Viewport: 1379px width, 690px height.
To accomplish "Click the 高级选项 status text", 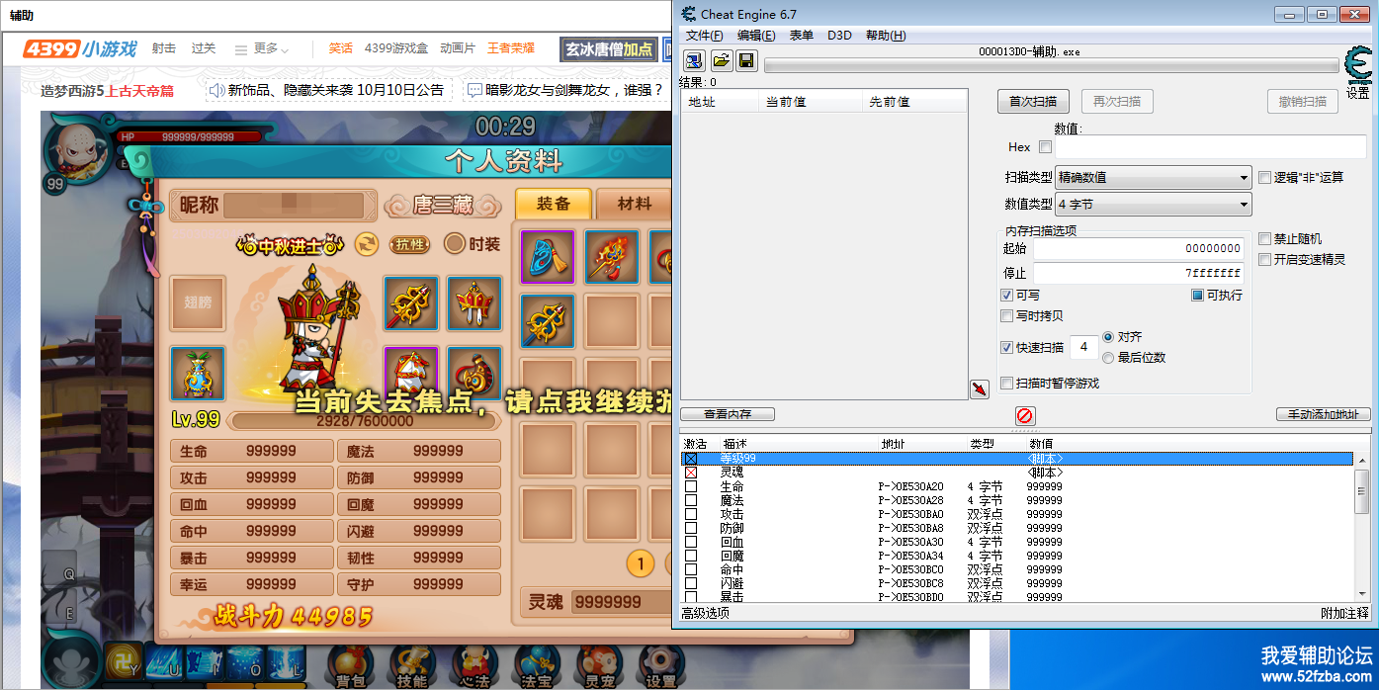I will pos(706,613).
